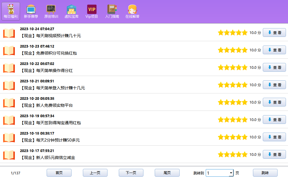This screenshot has width=288, height=179.
Task: Click the 下一页 next page button
Action: [x=131, y=173]
